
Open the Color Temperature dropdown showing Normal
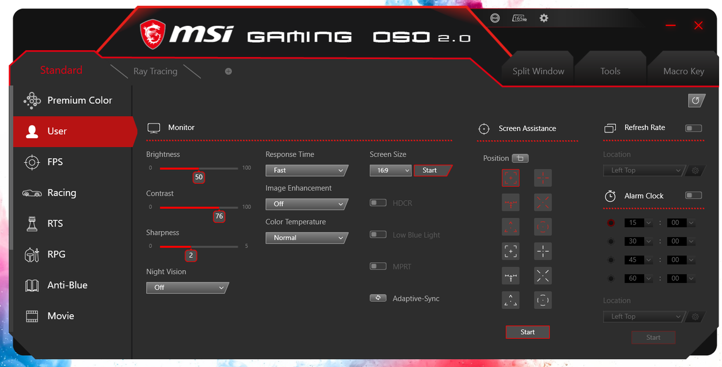pyautogui.click(x=307, y=238)
